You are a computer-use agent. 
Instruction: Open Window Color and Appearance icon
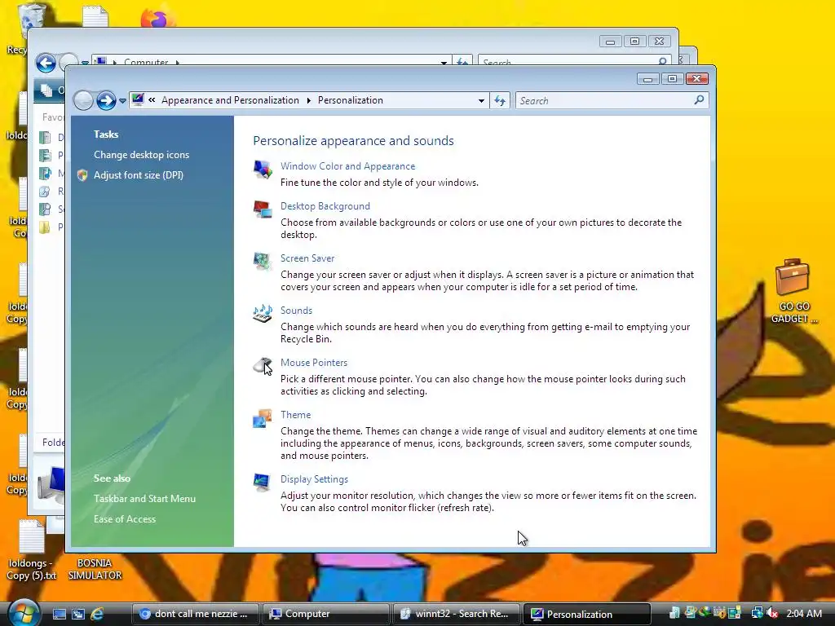(263, 170)
